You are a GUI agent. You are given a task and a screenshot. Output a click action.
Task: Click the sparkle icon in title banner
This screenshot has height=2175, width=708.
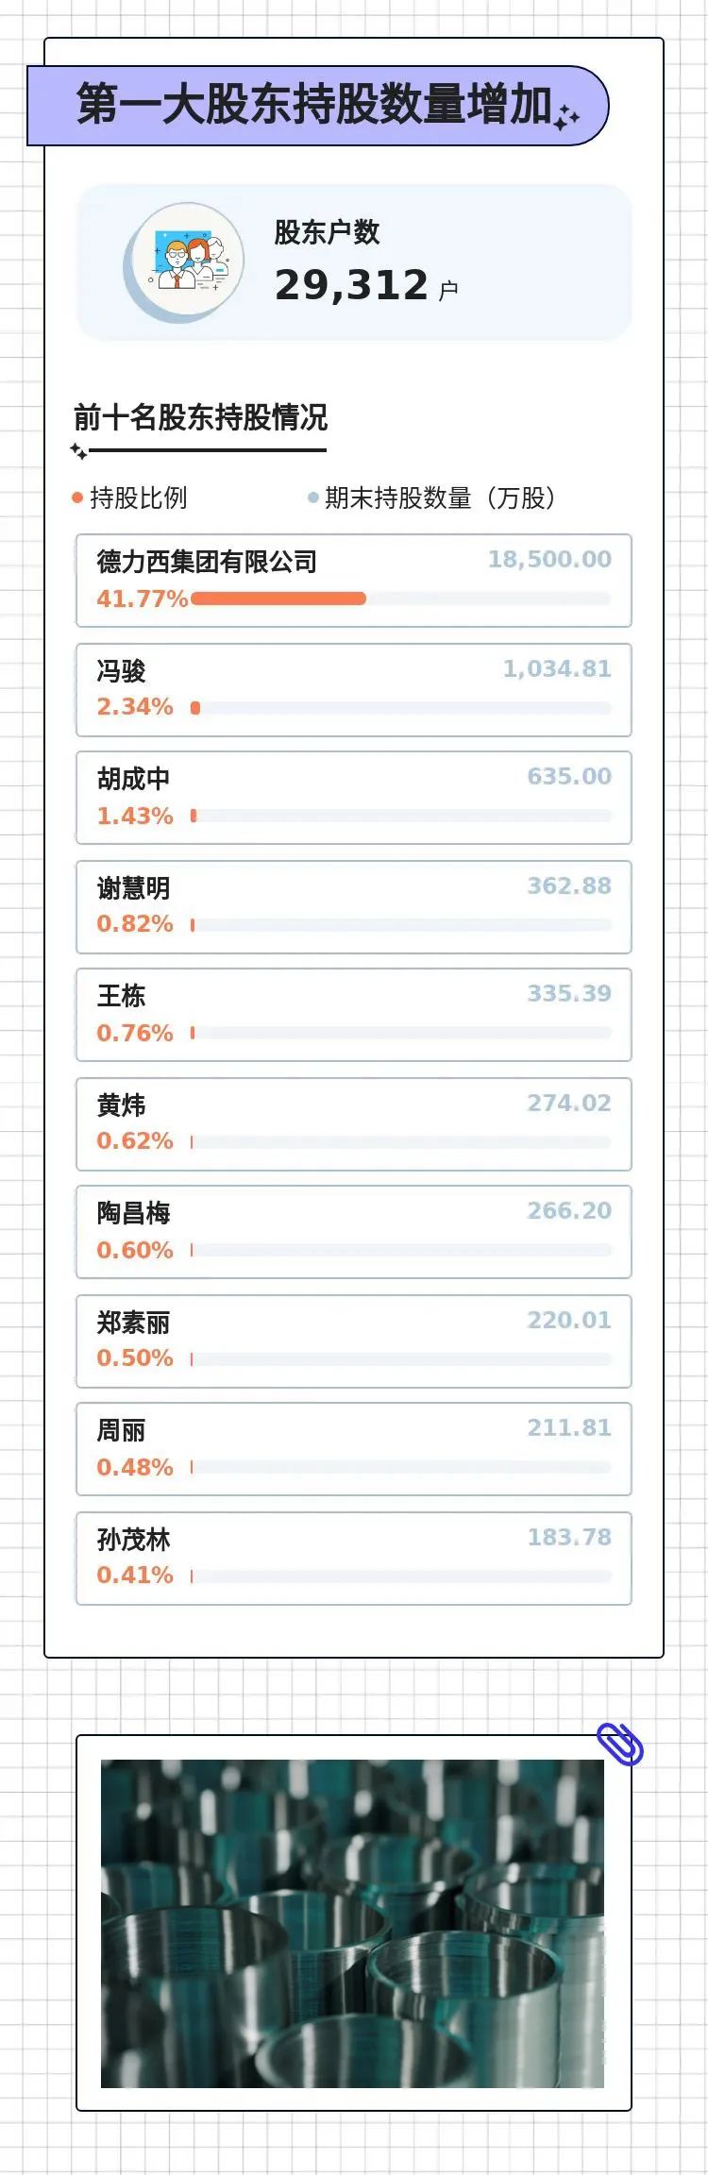566,117
